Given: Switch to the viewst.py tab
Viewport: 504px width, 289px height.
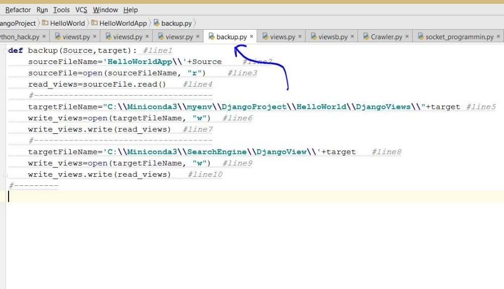Looking at the screenshot, I should point(76,37).
